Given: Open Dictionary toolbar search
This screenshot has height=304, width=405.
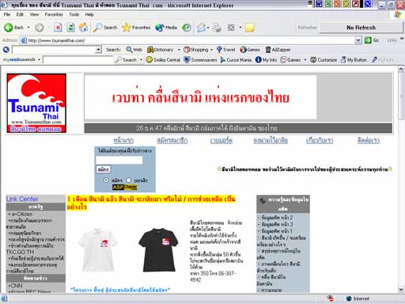Looking at the screenshot, I should [161, 50].
